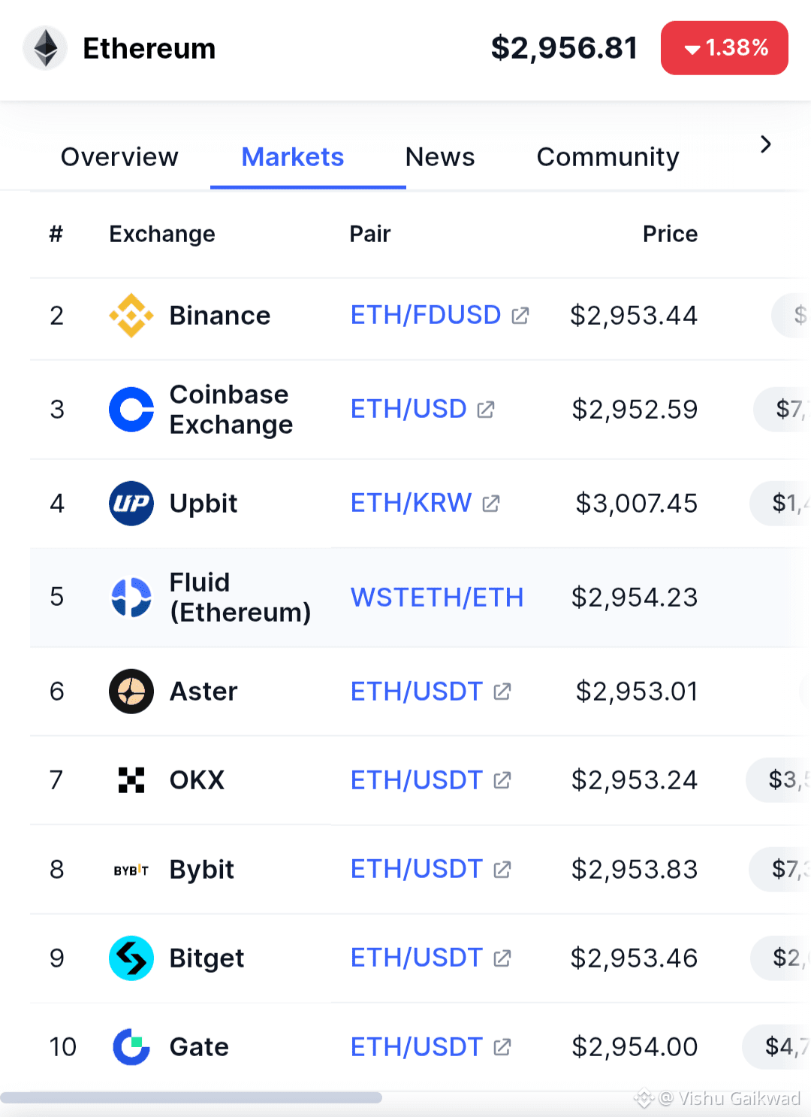Click the Aster exchange logo
Screen dimensions: 811x1117
tap(131, 692)
